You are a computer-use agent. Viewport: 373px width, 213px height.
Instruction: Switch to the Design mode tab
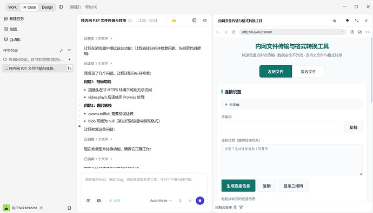(x=48, y=7)
